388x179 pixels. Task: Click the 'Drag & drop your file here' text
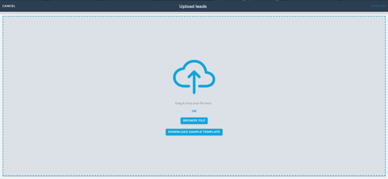[x=194, y=103]
